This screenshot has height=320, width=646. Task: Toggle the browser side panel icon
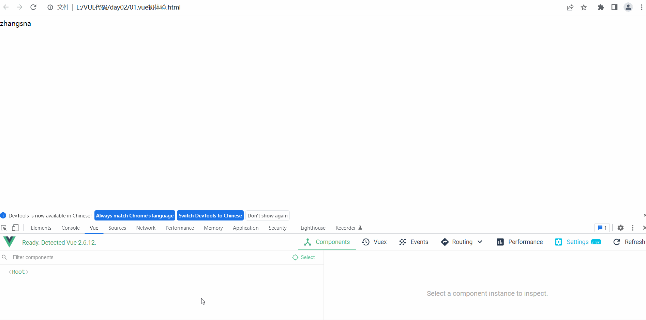pyautogui.click(x=614, y=7)
